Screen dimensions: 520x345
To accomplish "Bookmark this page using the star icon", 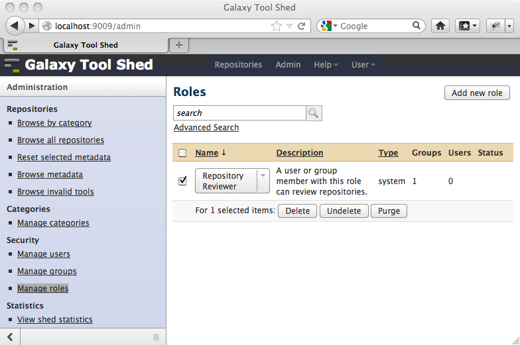I will (x=276, y=26).
